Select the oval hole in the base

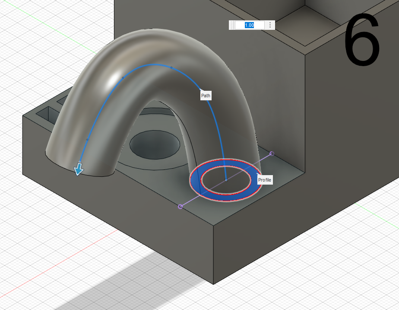click(155, 145)
